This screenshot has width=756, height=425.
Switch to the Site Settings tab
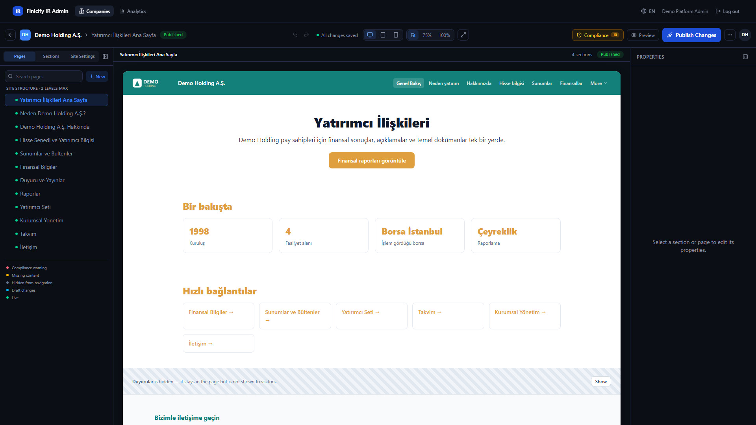pyautogui.click(x=83, y=56)
